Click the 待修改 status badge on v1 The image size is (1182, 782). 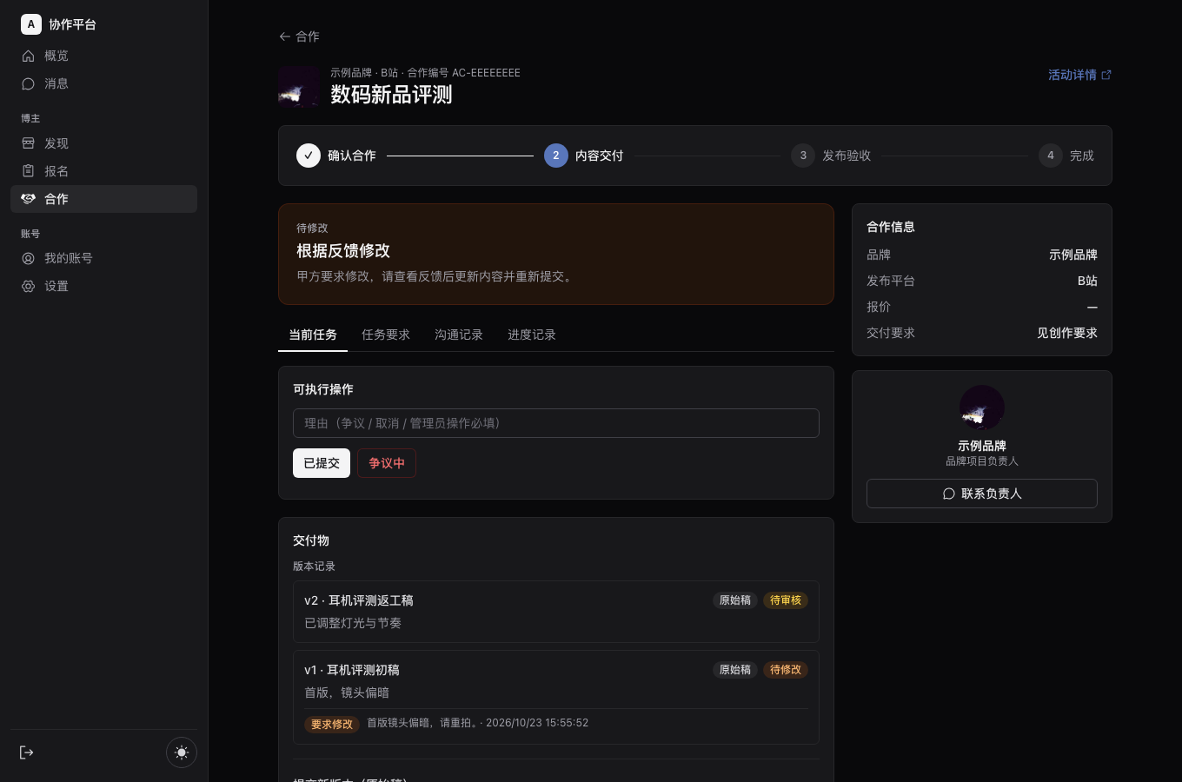coord(786,670)
